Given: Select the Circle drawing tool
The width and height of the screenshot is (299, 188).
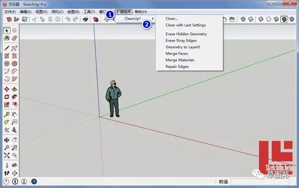Looking at the screenshot, I should tap(7, 63).
